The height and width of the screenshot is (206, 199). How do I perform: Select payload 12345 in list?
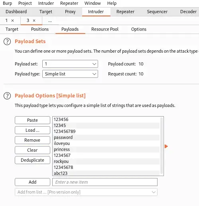coord(106,125)
